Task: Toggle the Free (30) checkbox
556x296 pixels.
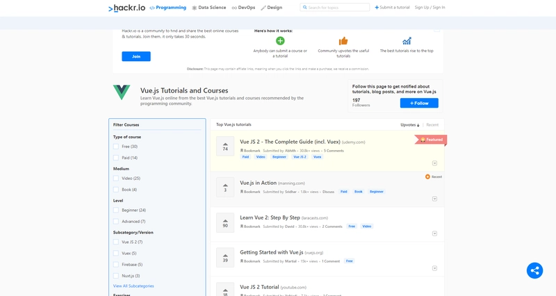Action: (116, 147)
